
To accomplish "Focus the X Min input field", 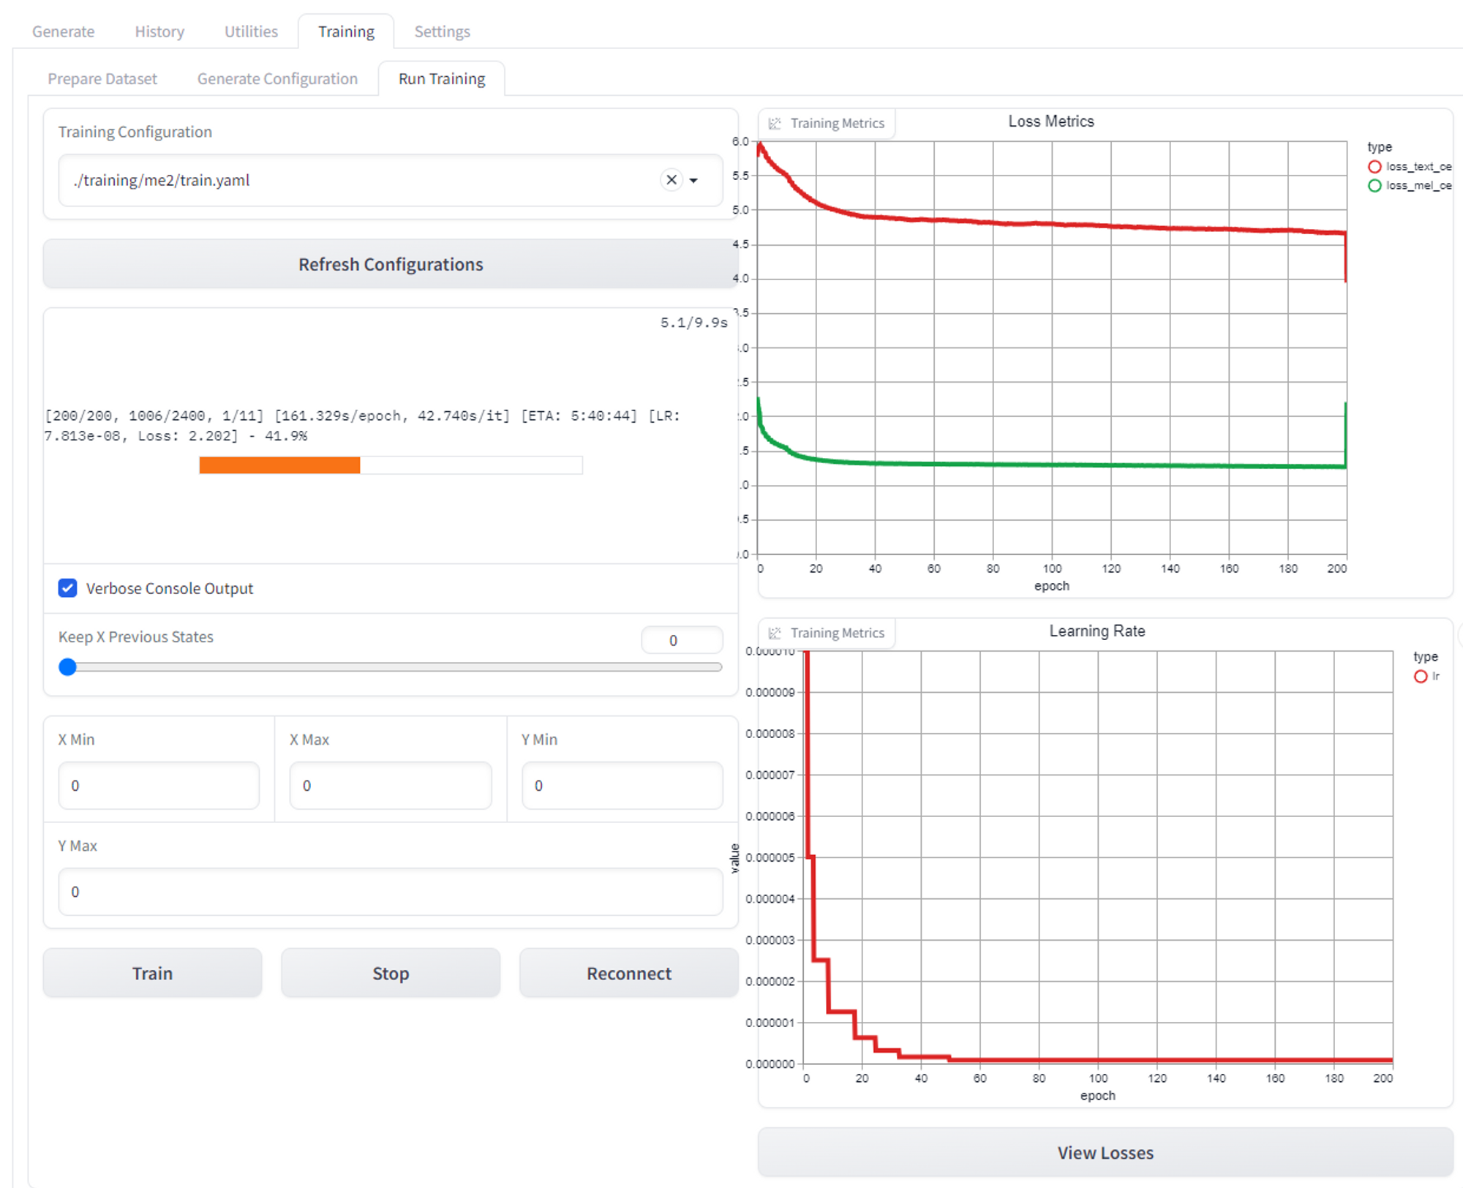I will (x=159, y=786).
